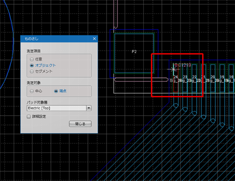The image size is (235, 181).
Task: Select pad number 18 on the connector
Action: tap(231, 78)
